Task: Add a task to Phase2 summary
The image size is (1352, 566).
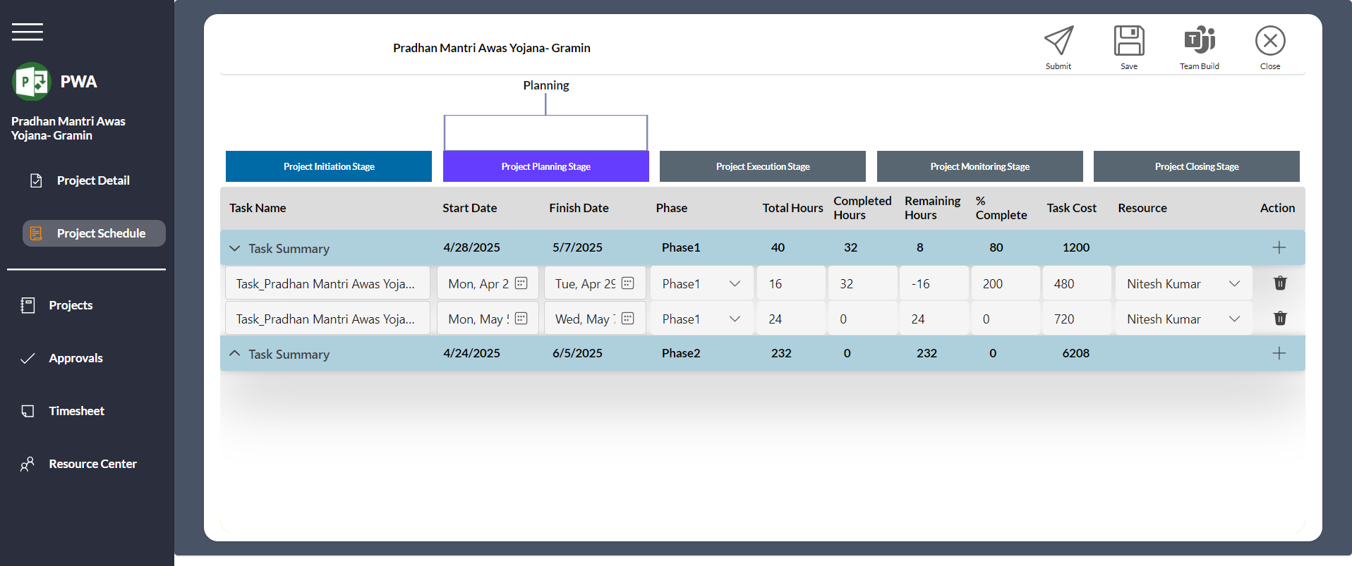Action: pyautogui.click(x=1279, y=353)
